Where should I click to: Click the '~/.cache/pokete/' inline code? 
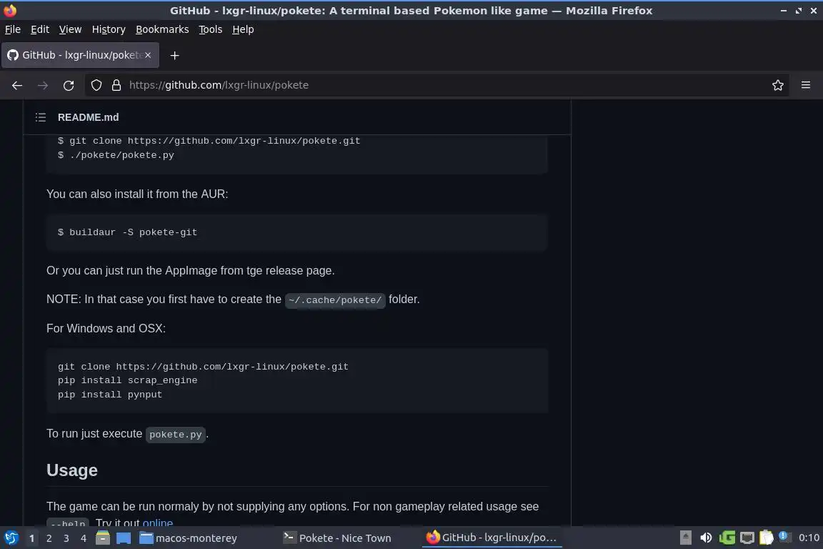pos(335,300)
